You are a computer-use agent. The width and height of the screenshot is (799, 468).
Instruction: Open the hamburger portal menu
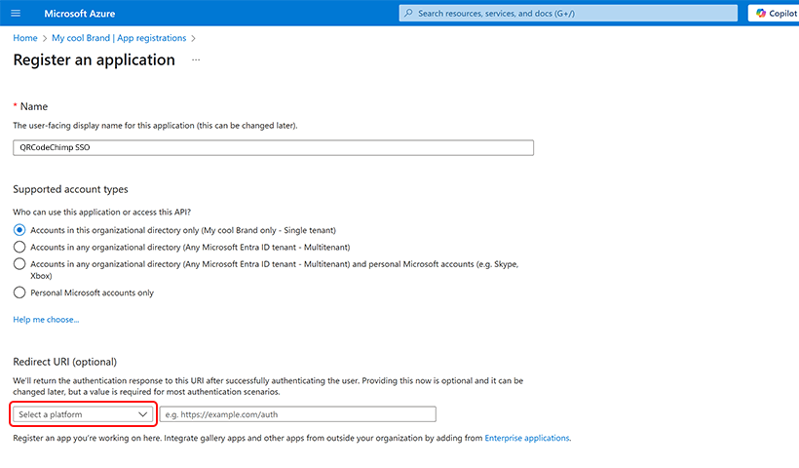pos(16,14)
